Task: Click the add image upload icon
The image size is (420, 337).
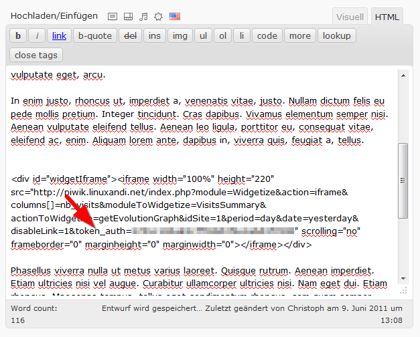Action: tap(113, 16)
